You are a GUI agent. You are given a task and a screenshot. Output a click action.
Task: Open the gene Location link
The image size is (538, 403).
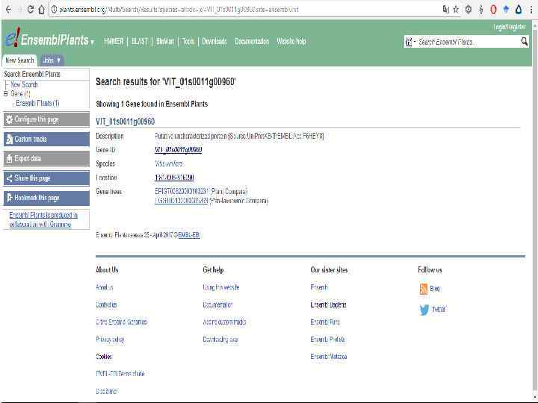[x=174, y=178]
